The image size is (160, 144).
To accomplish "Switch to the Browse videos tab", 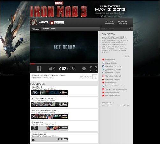I will pyautogui.click(x=49, y=29).
